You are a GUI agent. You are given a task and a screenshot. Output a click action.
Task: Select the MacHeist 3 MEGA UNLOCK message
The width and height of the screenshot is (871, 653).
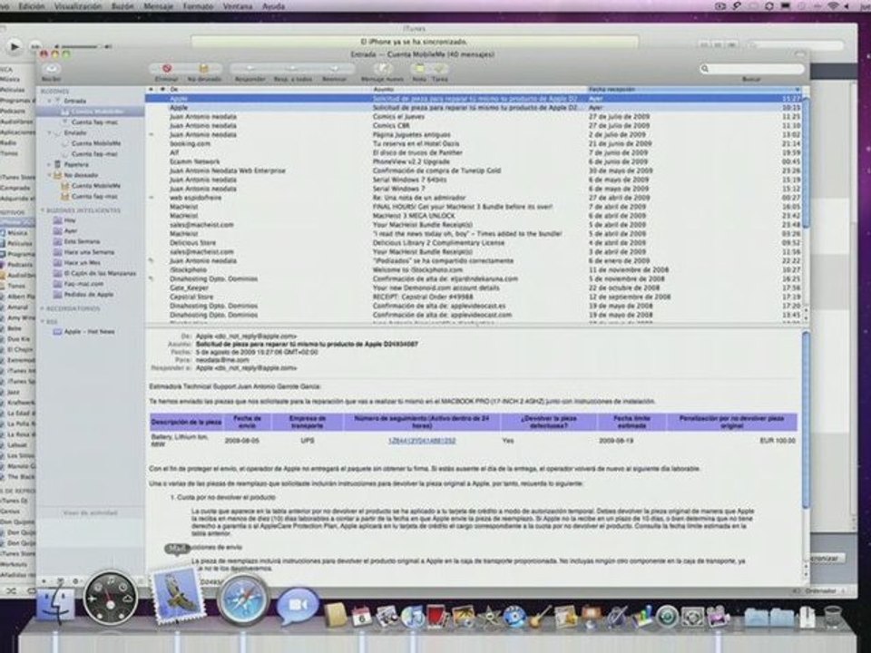[x=474, y=216]
